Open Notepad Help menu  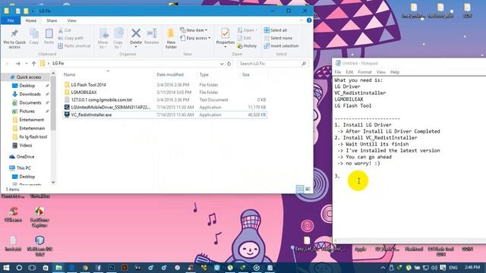(x=395, y=72)
